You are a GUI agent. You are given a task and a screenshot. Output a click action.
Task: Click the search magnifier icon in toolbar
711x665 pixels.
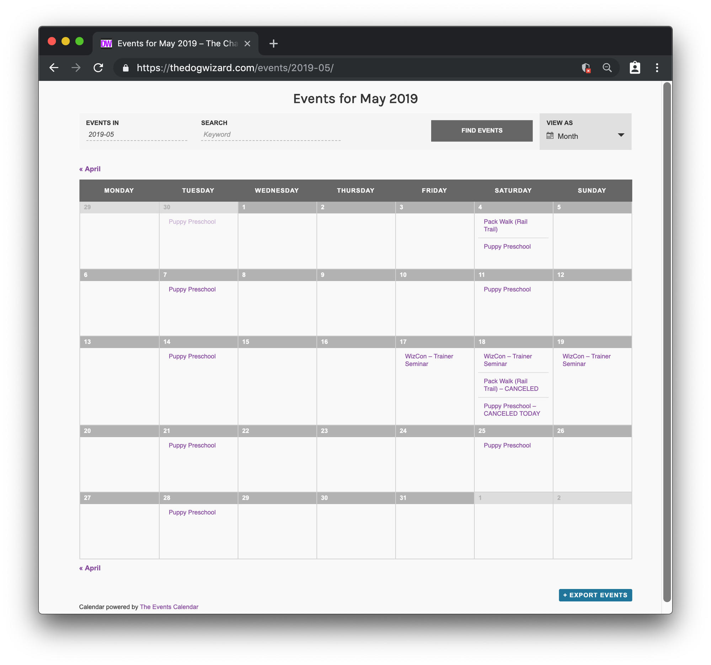coord(607,67)
